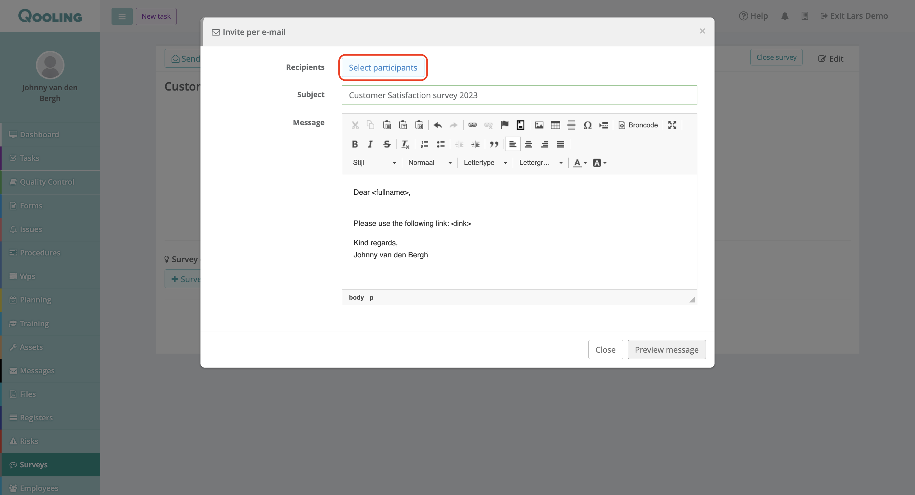Apply strikethrough formatting

click(387, 144)
